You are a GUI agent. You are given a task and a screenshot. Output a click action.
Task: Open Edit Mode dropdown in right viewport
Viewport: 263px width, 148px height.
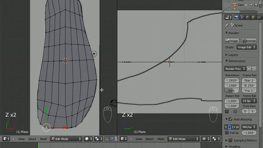(184, 139)
